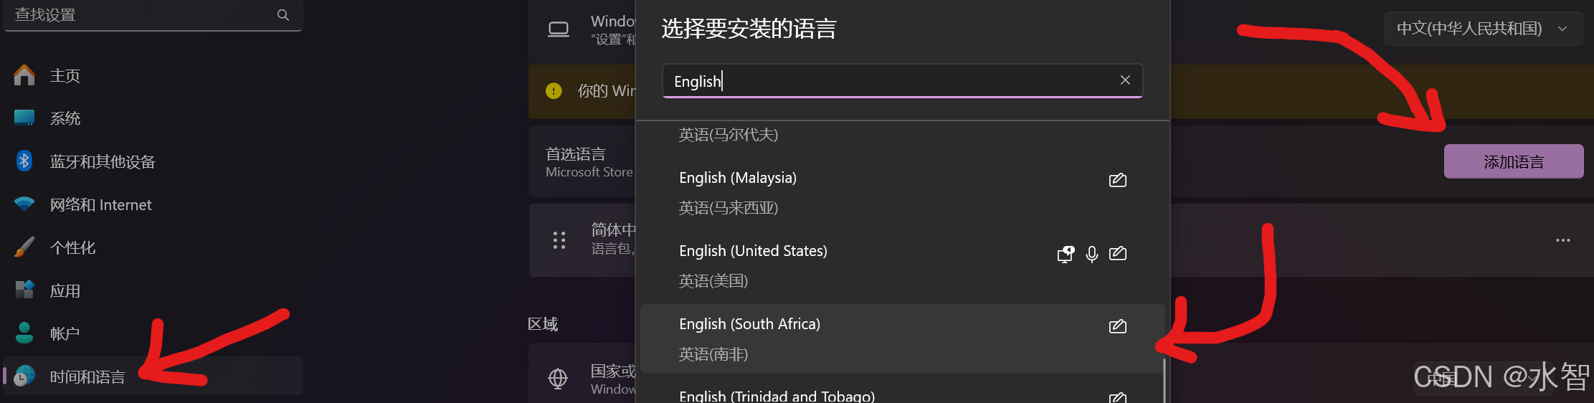Click the language list scrollbar thumb
1594x403 pixels.
[x=1164, y=381]
